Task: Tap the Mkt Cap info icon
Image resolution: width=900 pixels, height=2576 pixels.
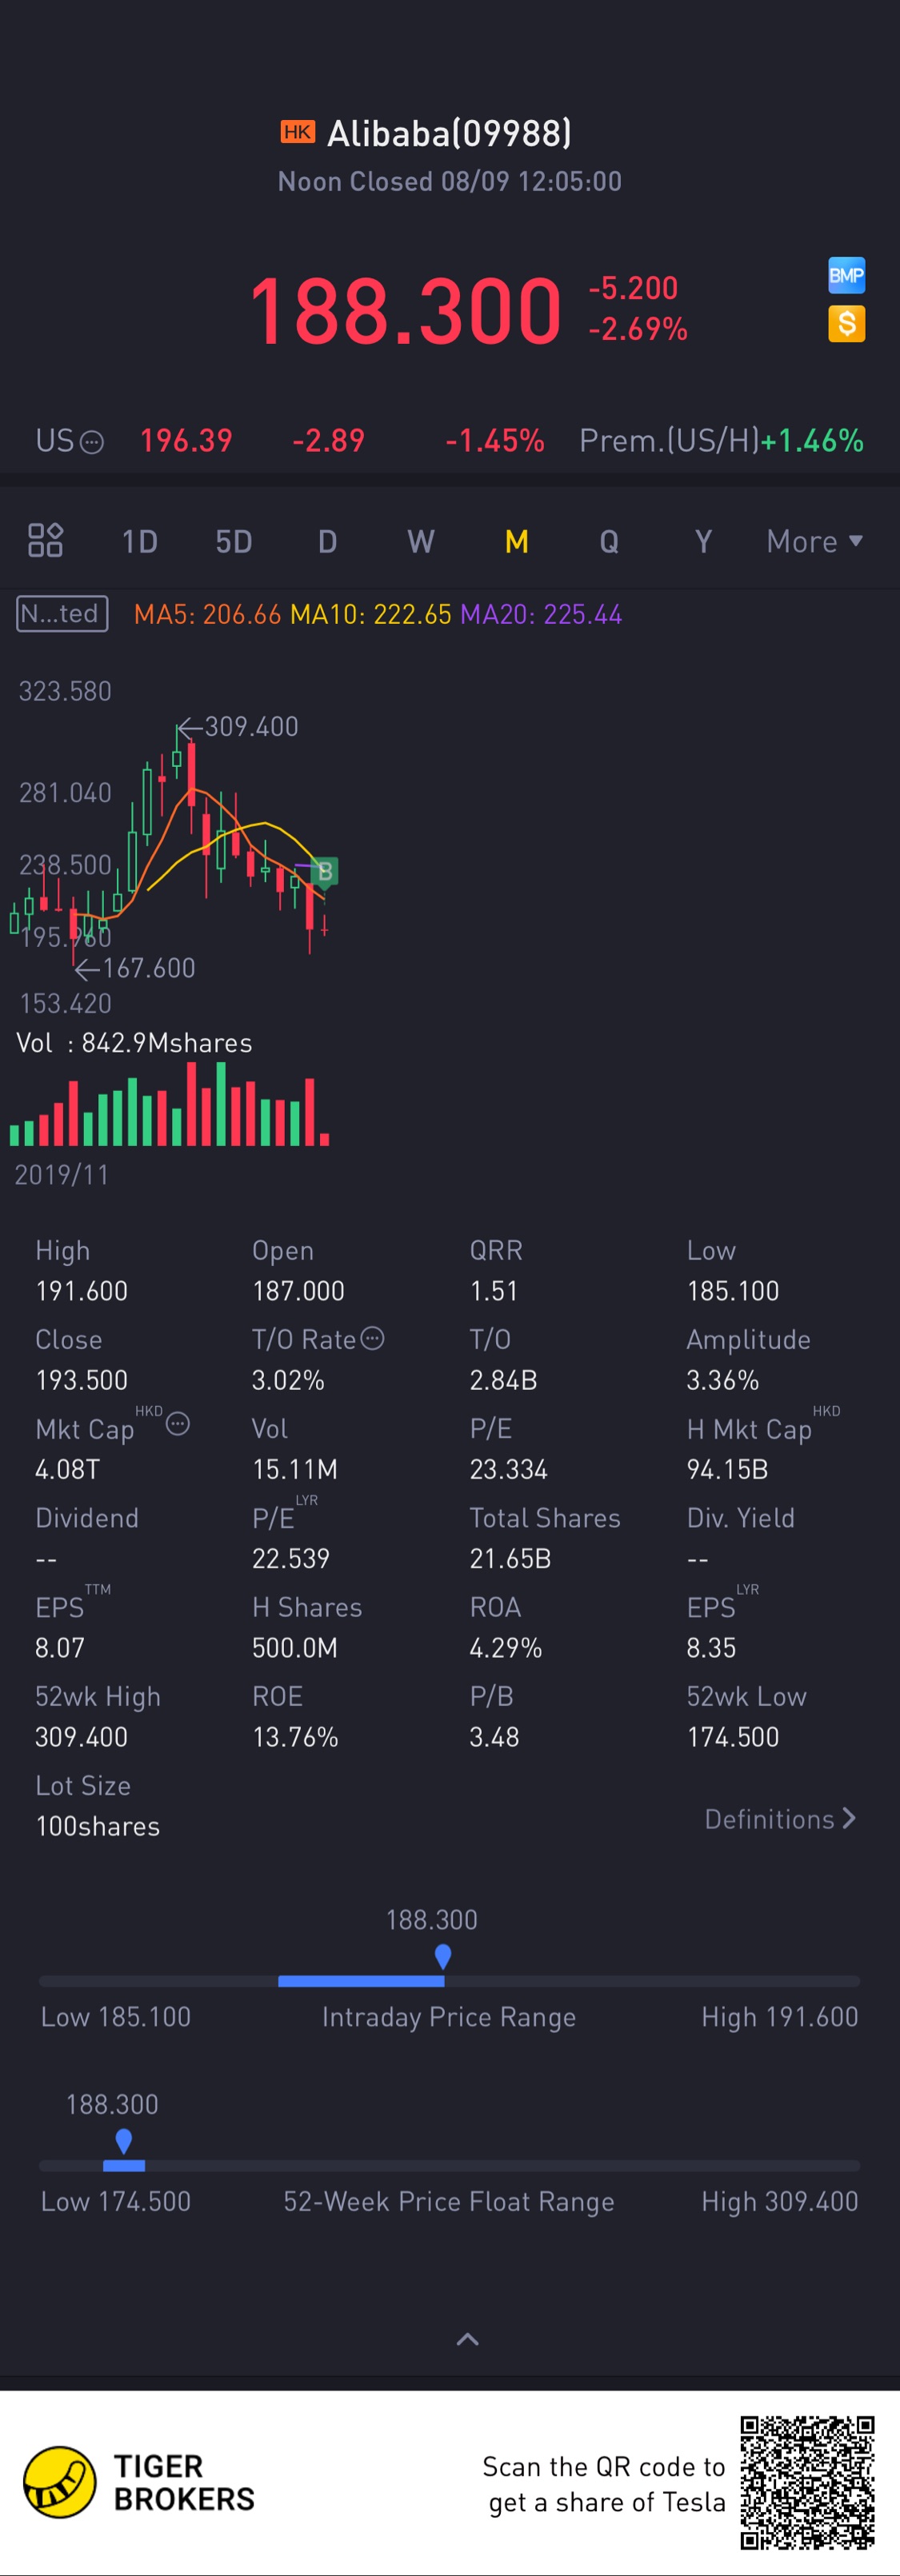Action: click(x=178, y=1424)
